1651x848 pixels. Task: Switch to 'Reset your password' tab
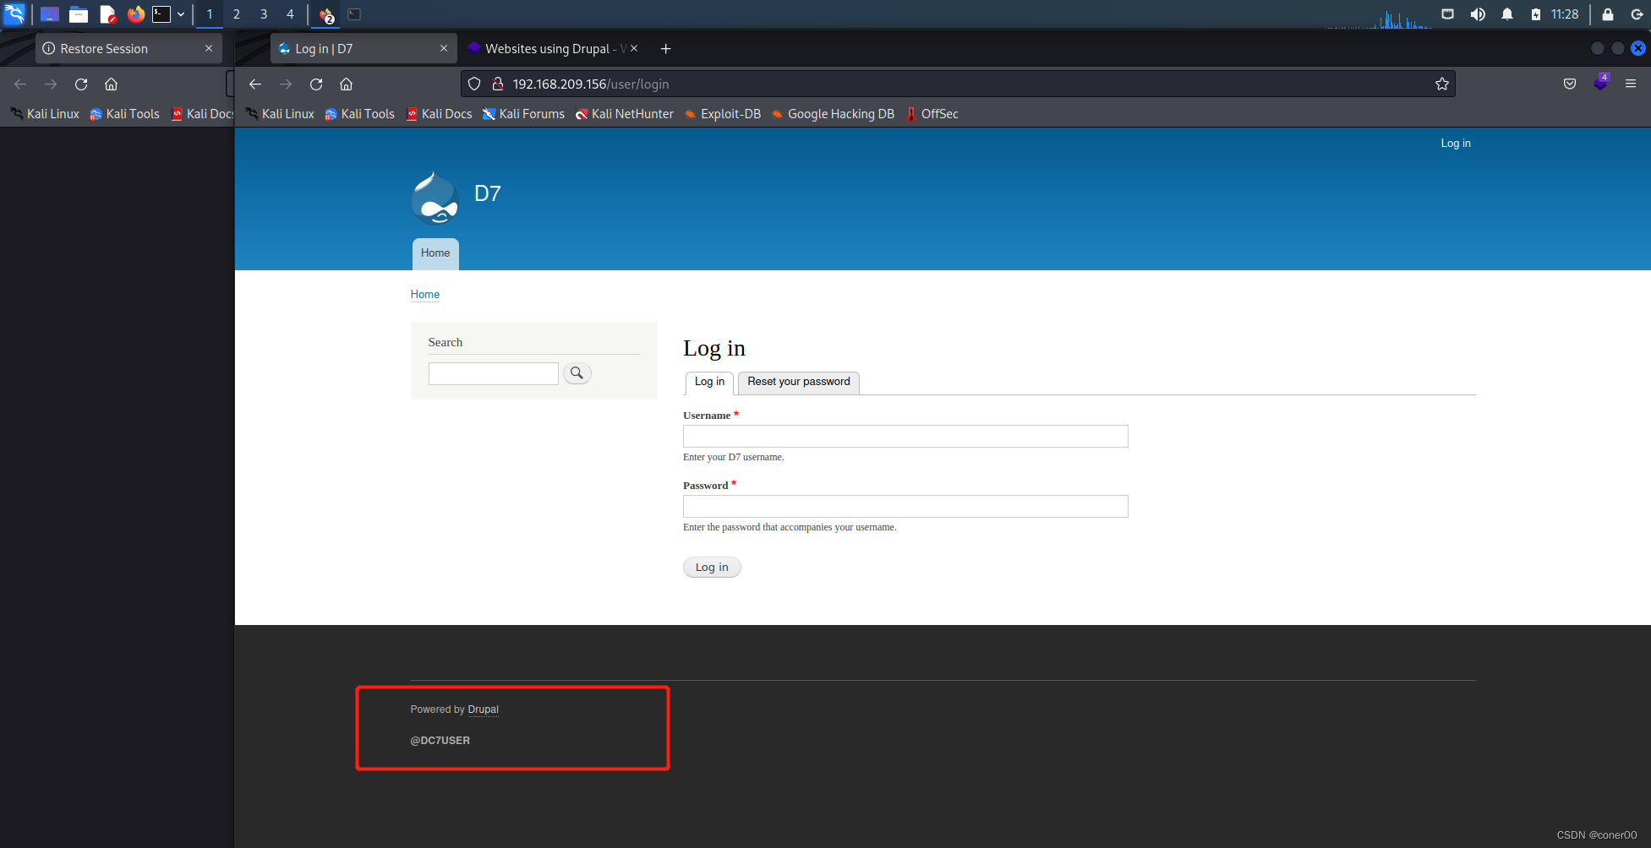(799, 382)
